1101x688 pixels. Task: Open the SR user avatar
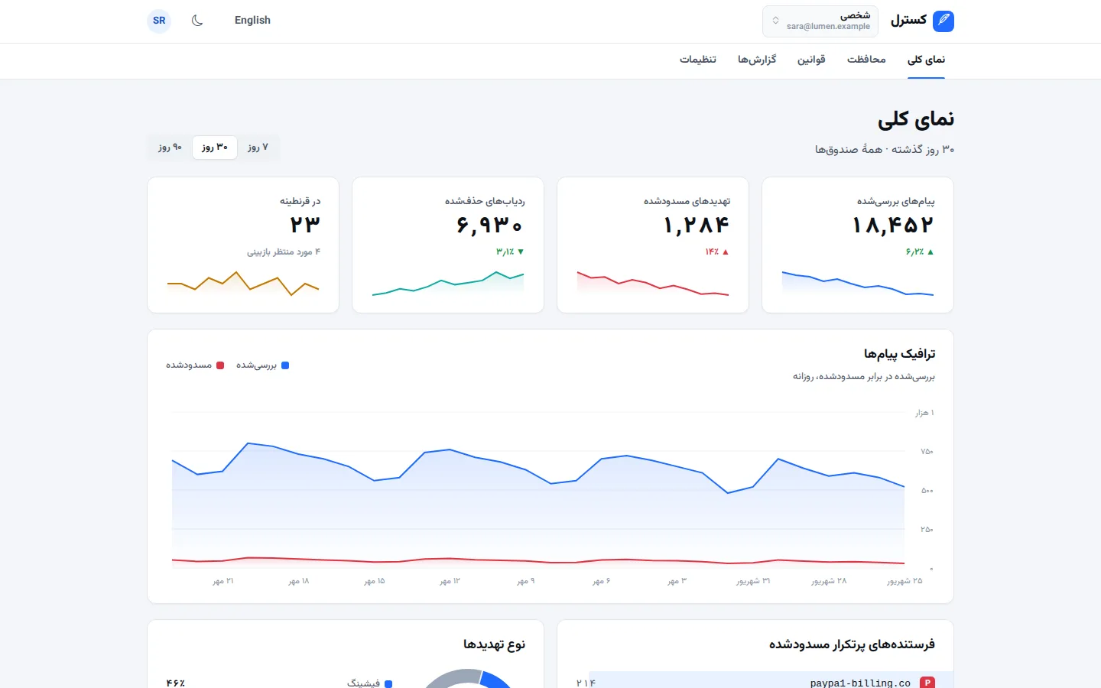point(159,21)
